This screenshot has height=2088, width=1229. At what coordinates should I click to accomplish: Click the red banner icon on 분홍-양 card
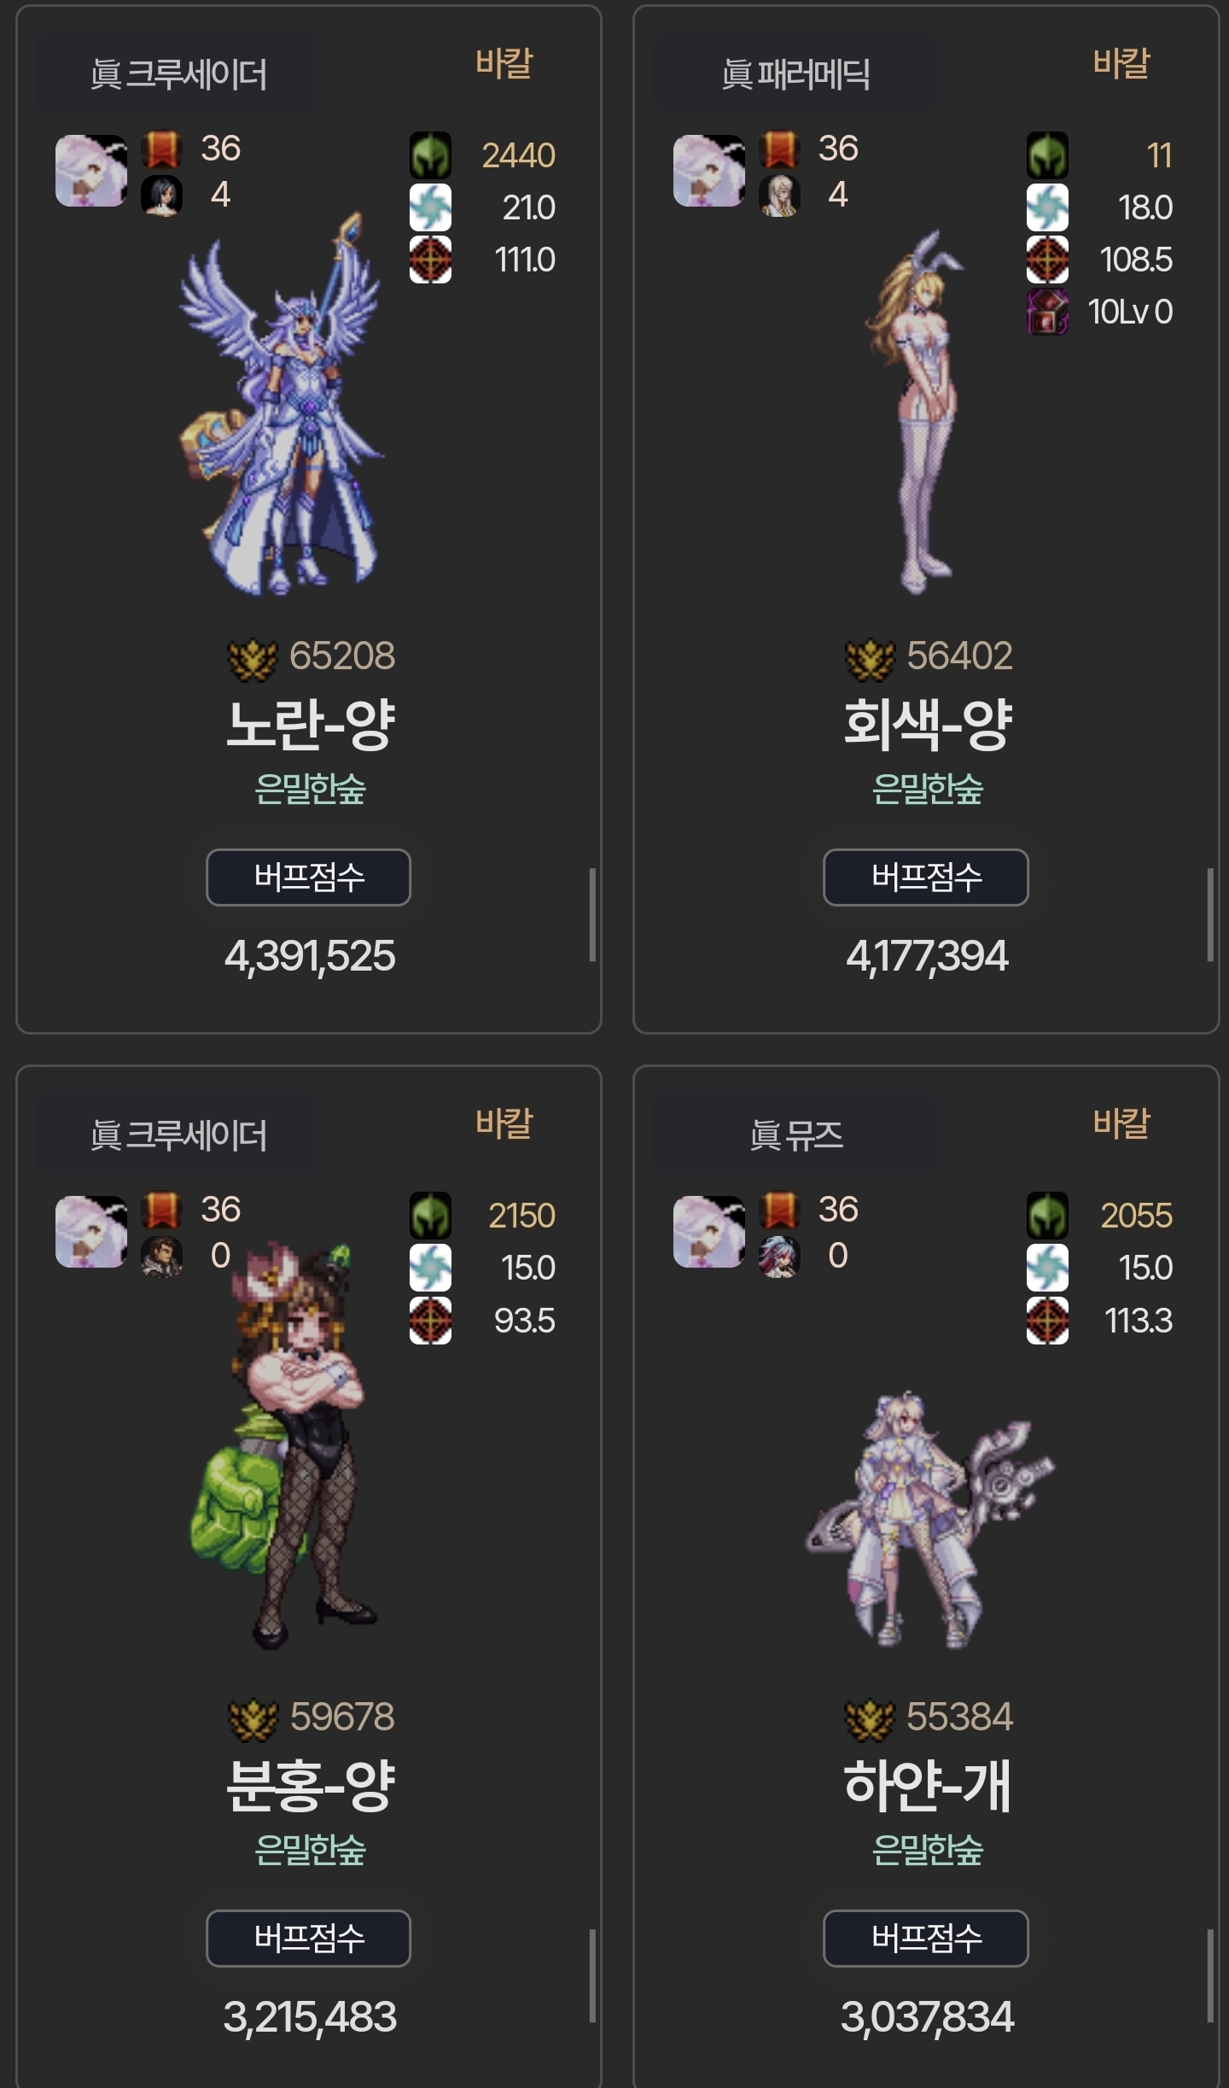[161, 1209]
